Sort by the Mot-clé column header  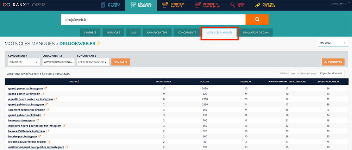pyautogui.click(x=74, y=81)
